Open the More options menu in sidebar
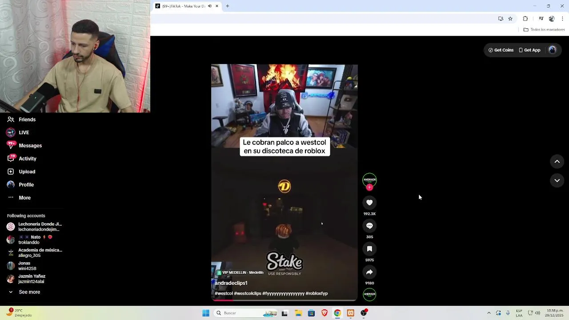This screenshot has height=320, width=569. tap(19, 198)
